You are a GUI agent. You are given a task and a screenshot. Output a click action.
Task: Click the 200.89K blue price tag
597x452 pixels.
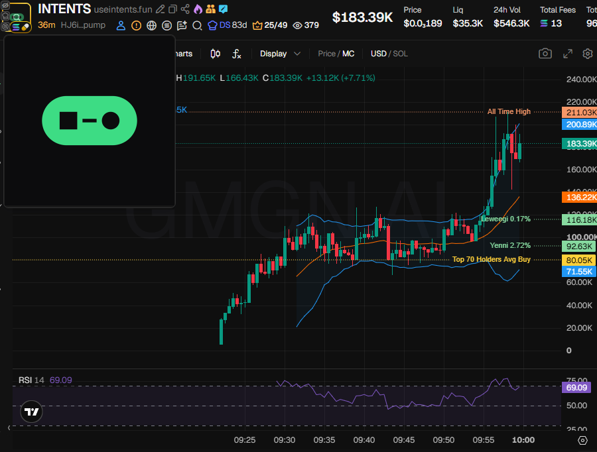point(580,125)
